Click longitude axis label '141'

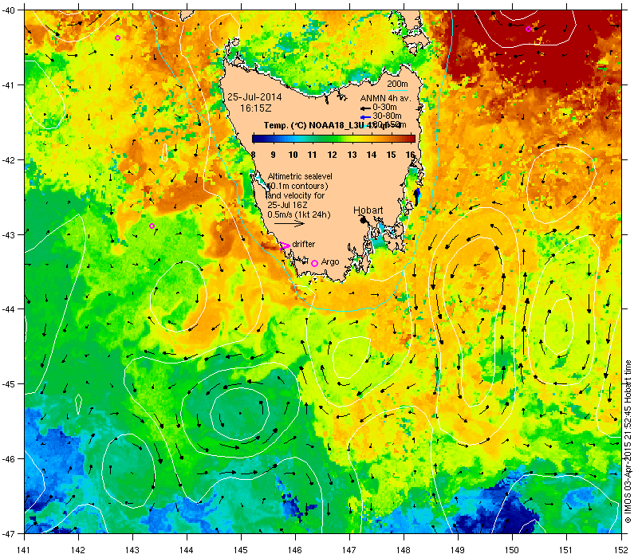click(x=25, y=550)
